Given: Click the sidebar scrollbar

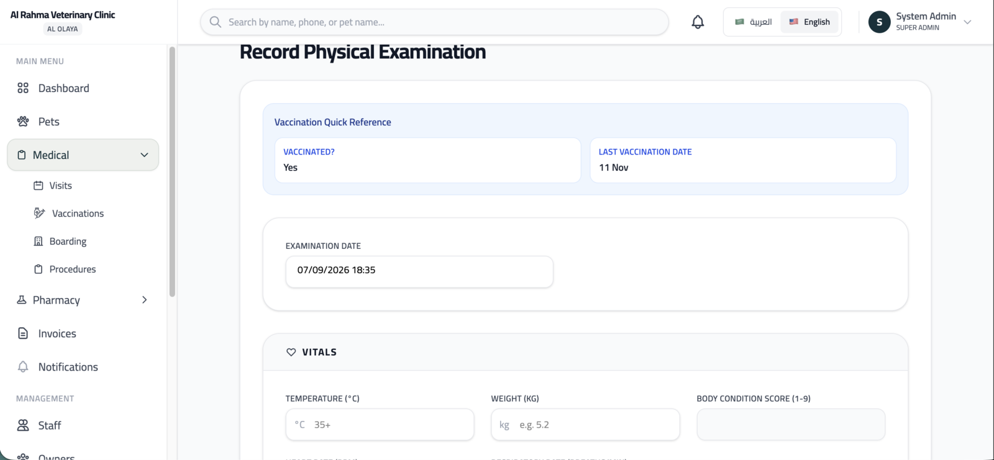Looking at the screenshot, I should click(x=172, y=172).
